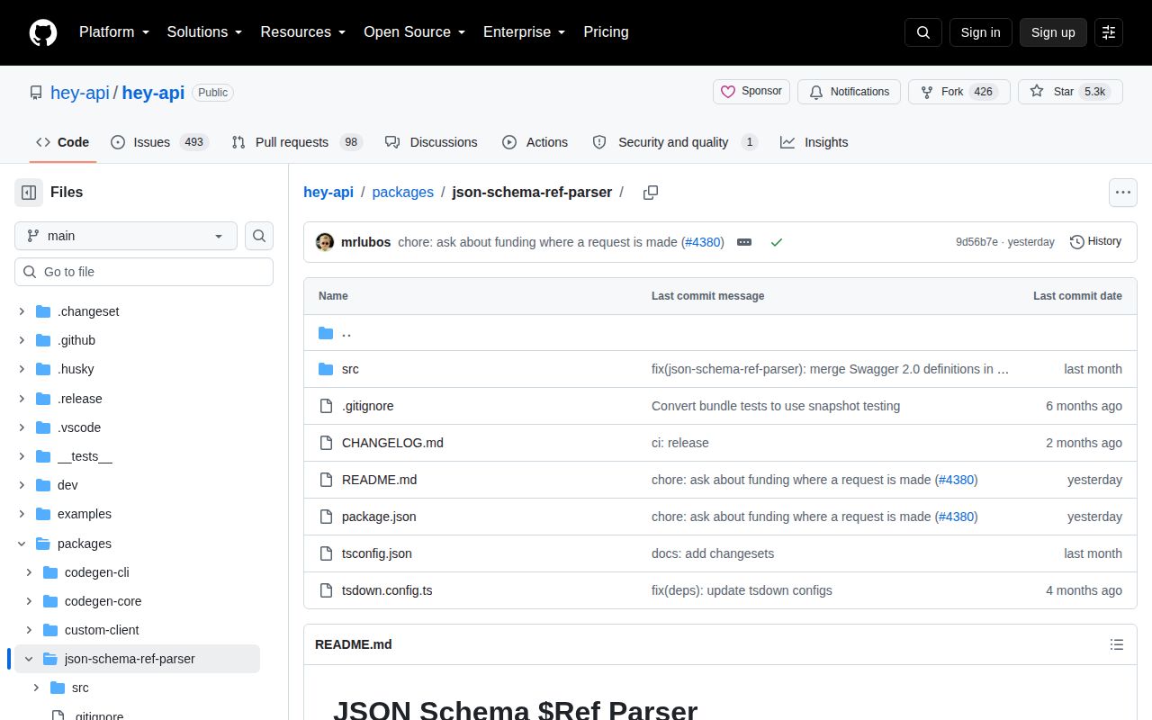Open the GitHub homepage logo
Screen dimensions: 1152x720
pyautogui.click(x=43, y=32)
